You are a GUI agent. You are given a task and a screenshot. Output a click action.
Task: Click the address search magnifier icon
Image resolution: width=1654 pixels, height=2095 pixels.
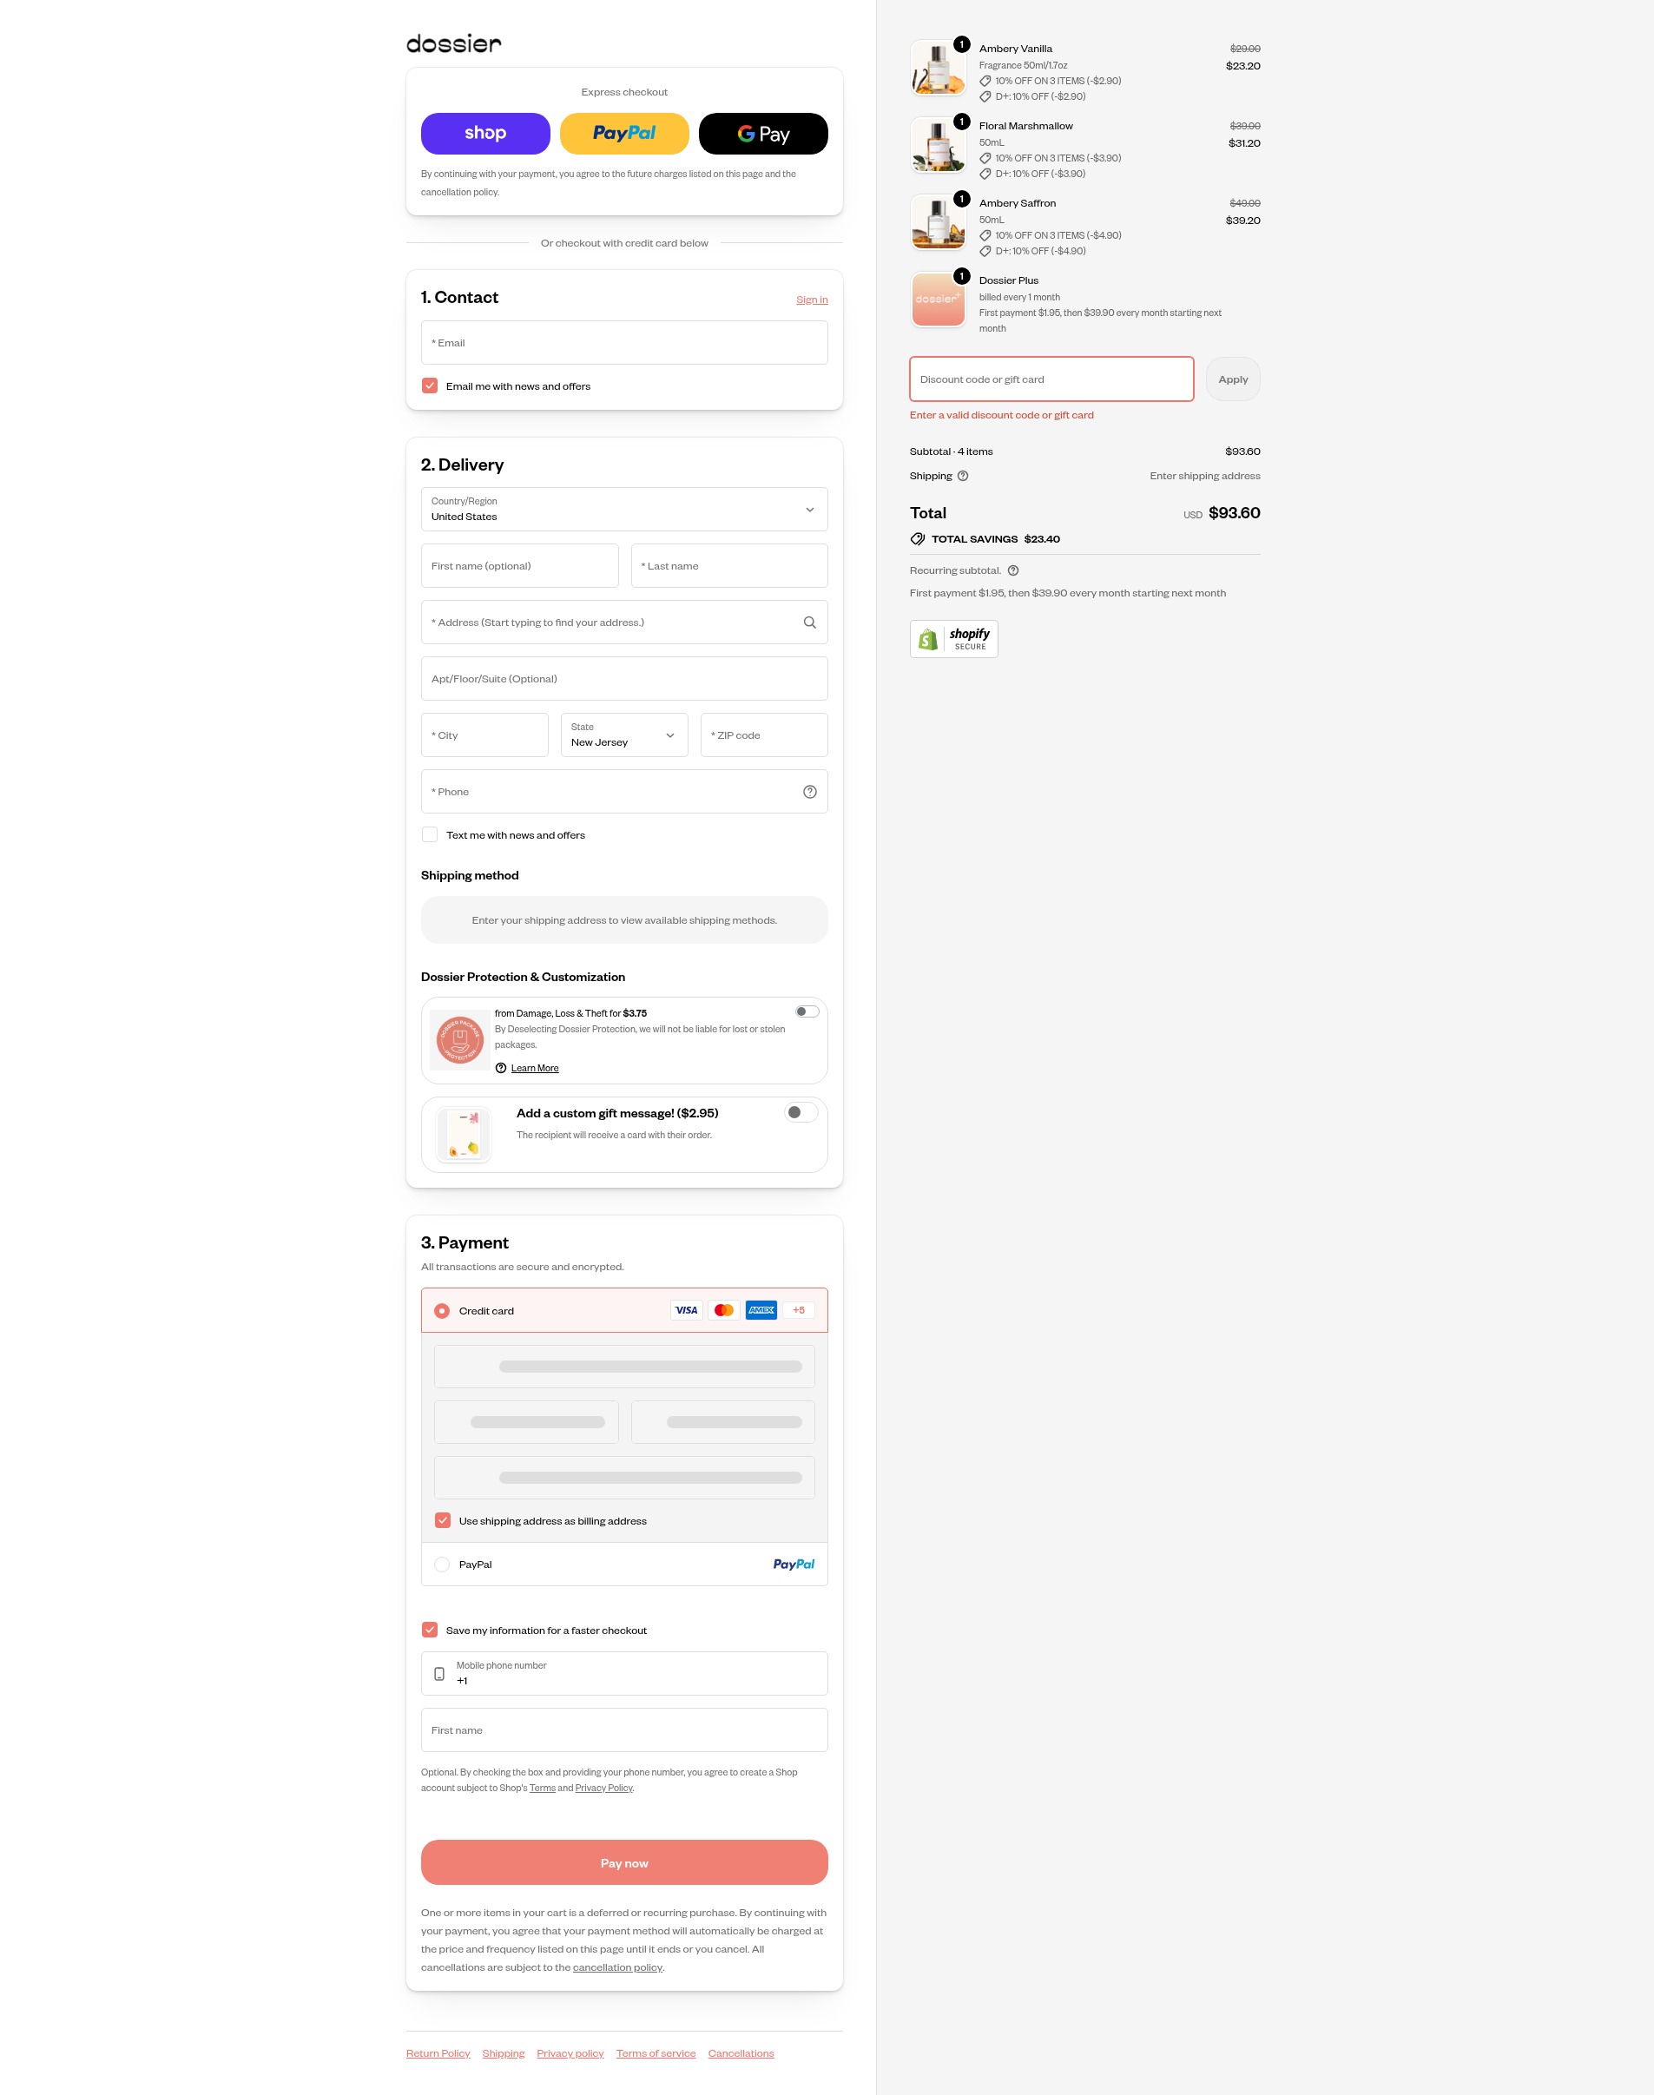pos(809,623)
